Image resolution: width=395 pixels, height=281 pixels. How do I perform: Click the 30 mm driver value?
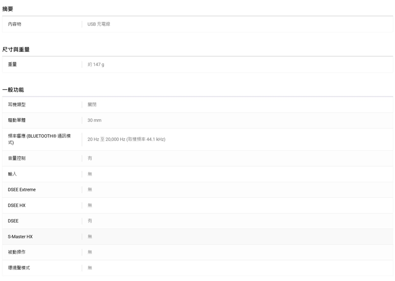click(x=94, y=120)
